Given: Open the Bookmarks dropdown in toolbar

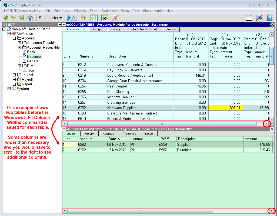Looking at the screenshot, I should [x=50, y=18].
